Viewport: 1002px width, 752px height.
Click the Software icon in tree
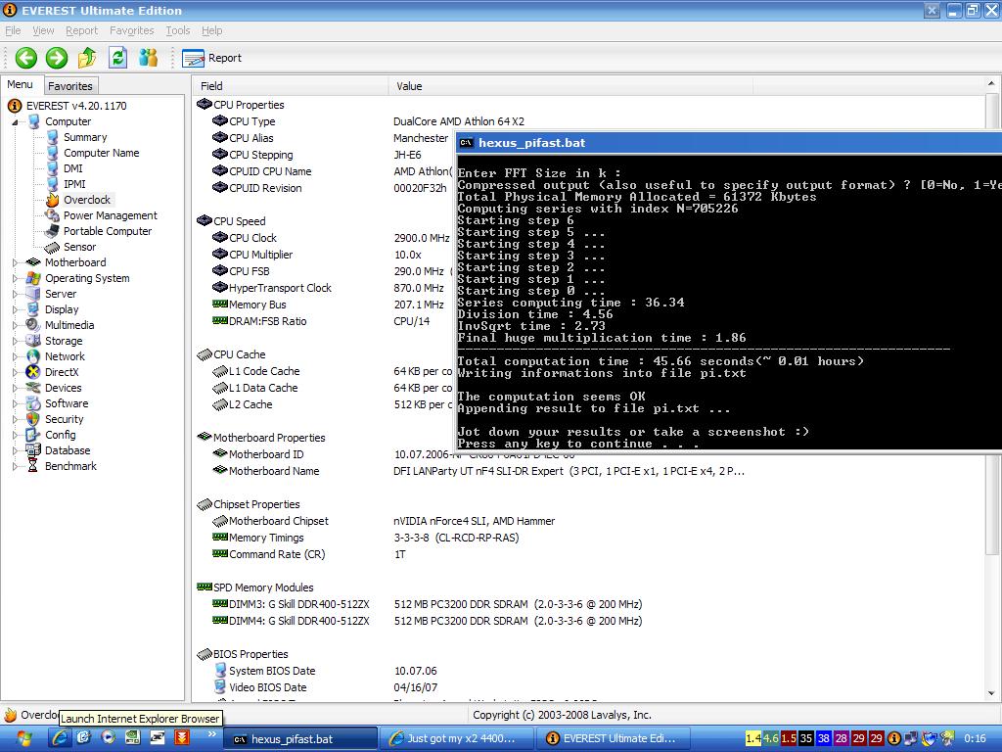point(33,403)
